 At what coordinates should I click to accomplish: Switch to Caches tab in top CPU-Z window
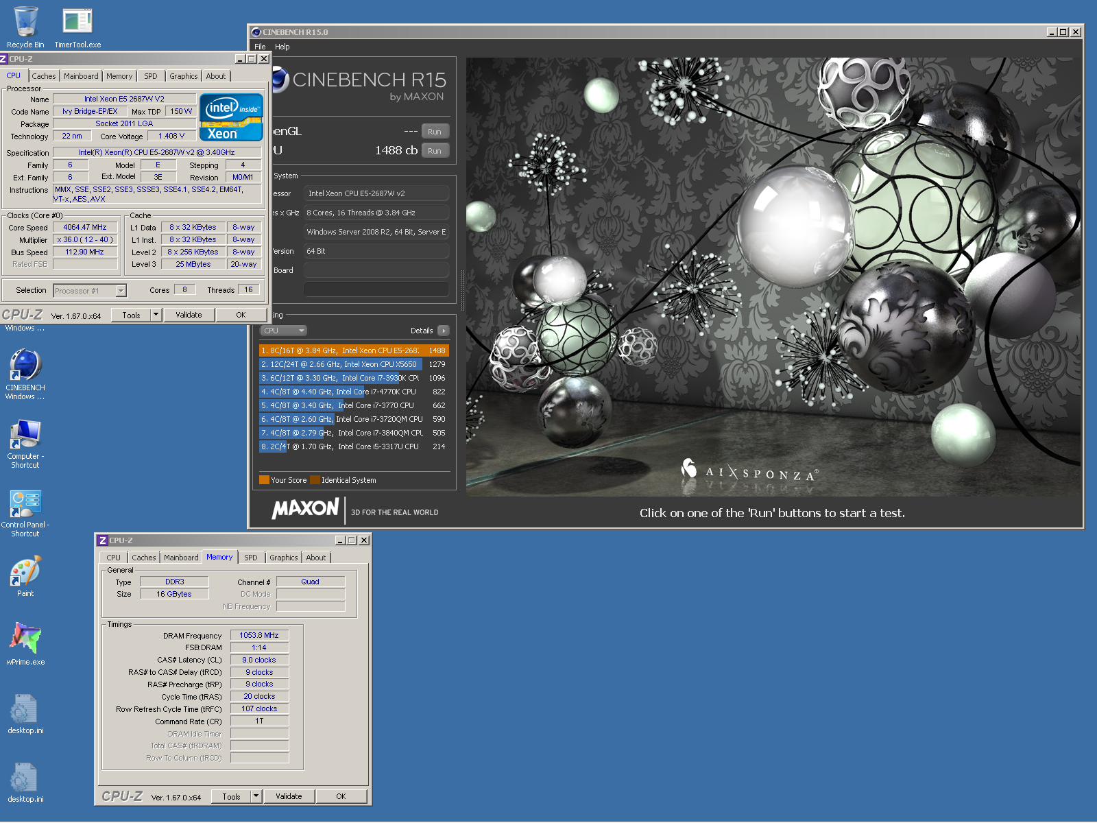(44, 76)
